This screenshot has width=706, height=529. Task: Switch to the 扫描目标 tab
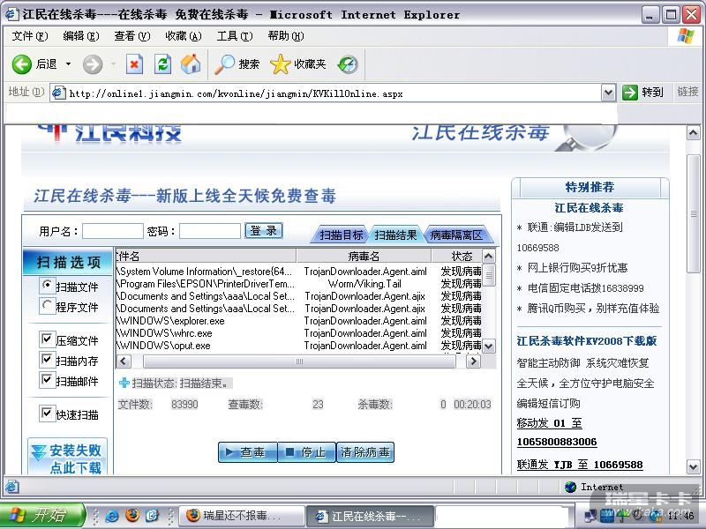(x=341, y=235)
